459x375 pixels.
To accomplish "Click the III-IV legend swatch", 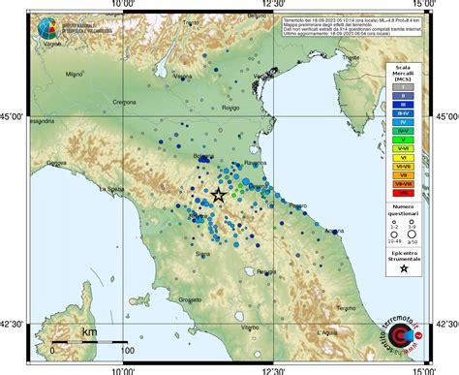I will click(x=403, y=113).
